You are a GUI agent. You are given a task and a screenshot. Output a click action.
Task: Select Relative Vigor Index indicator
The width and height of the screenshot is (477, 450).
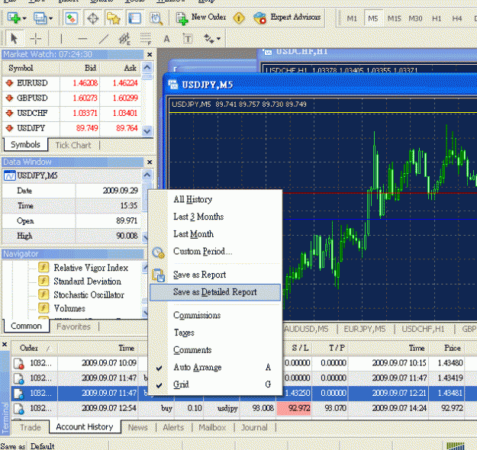click(91, 268)
